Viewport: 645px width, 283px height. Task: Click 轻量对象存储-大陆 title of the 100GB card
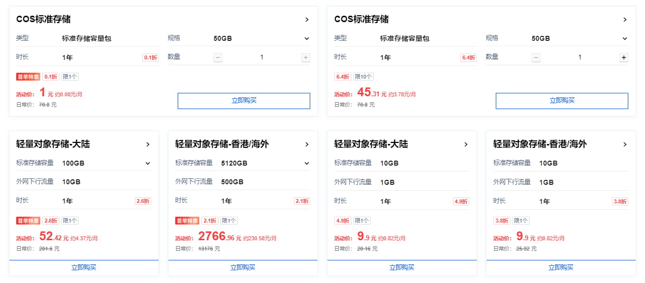coord(53,144)
